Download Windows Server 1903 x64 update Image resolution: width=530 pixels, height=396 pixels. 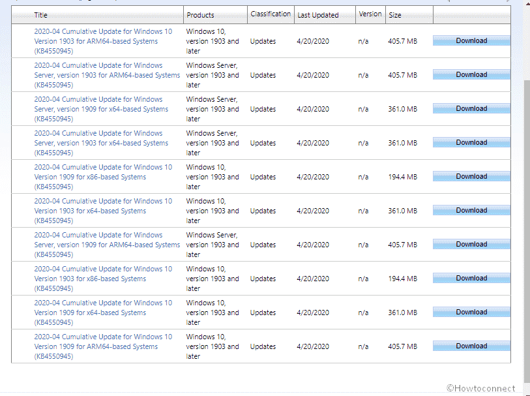[x=471, y=143]
